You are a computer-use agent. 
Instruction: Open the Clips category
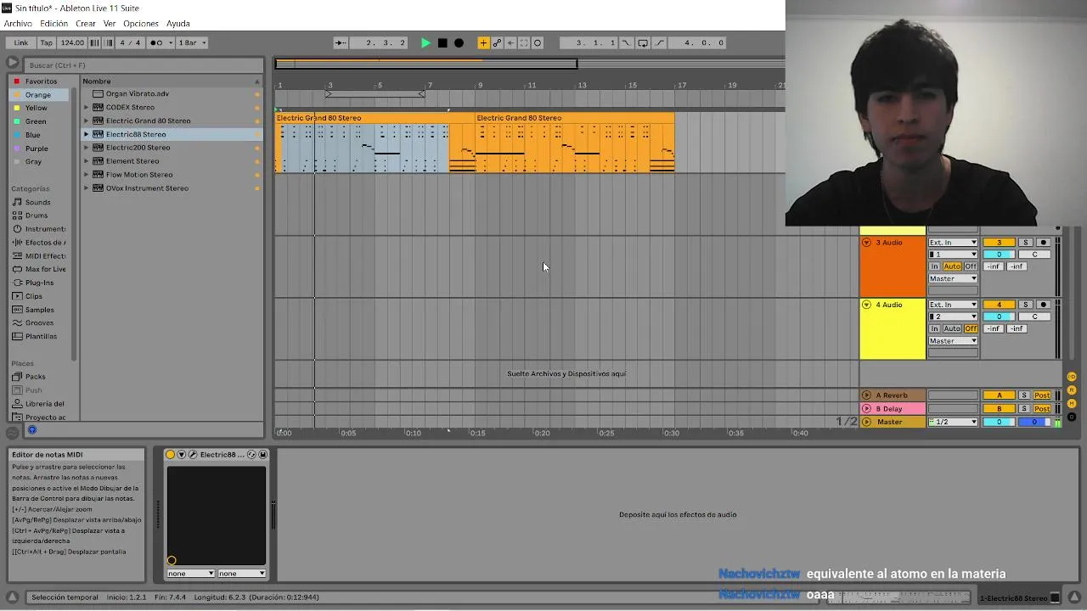pyautogui.click(x=33, y=296)
